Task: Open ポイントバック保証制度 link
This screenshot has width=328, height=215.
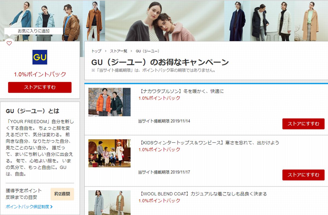Action: click(x=27, y=207)
